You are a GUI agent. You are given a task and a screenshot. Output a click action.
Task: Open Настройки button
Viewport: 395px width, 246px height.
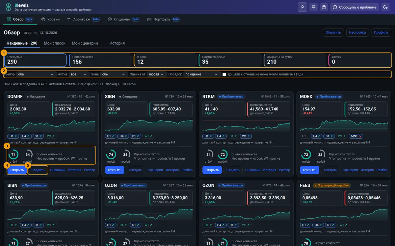pyautogui.click(x=357, y=32)
